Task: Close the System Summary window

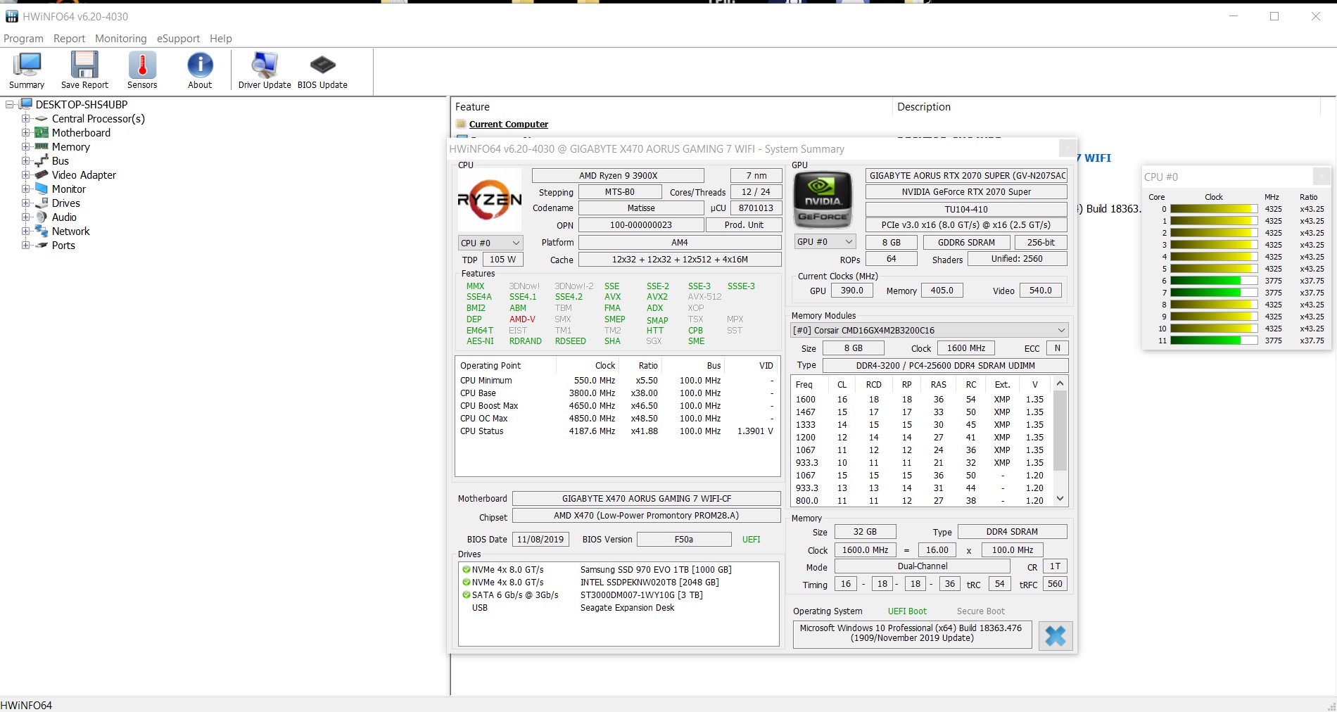Action: [x=1067, y=148]
